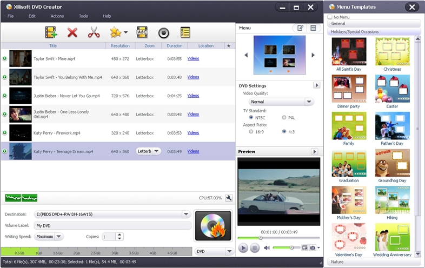Open the Tools menu
Screen dimensions: 425x268
pos(83,16)
